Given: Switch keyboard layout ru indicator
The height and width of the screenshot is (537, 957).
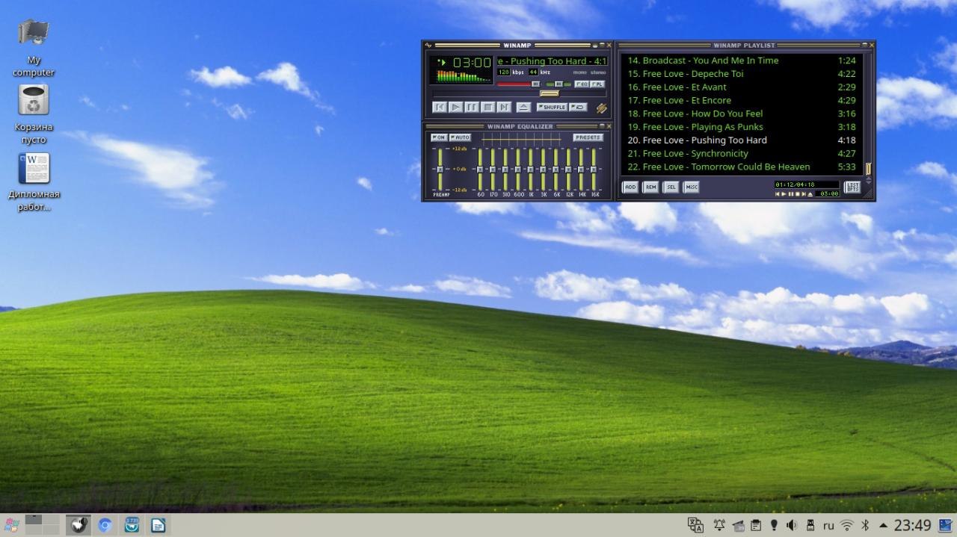Looking at the screenshot, I should (828, 526).
